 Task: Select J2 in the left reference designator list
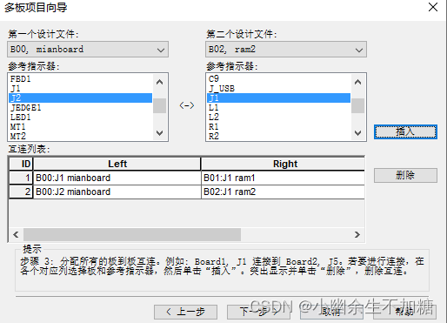(80, 98)
